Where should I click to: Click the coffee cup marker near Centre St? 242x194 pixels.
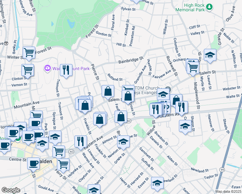point(33,164)
